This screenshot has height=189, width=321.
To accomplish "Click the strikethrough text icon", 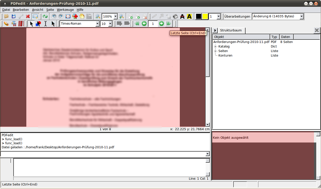I will pyautogui.click(x=182, y=16).
